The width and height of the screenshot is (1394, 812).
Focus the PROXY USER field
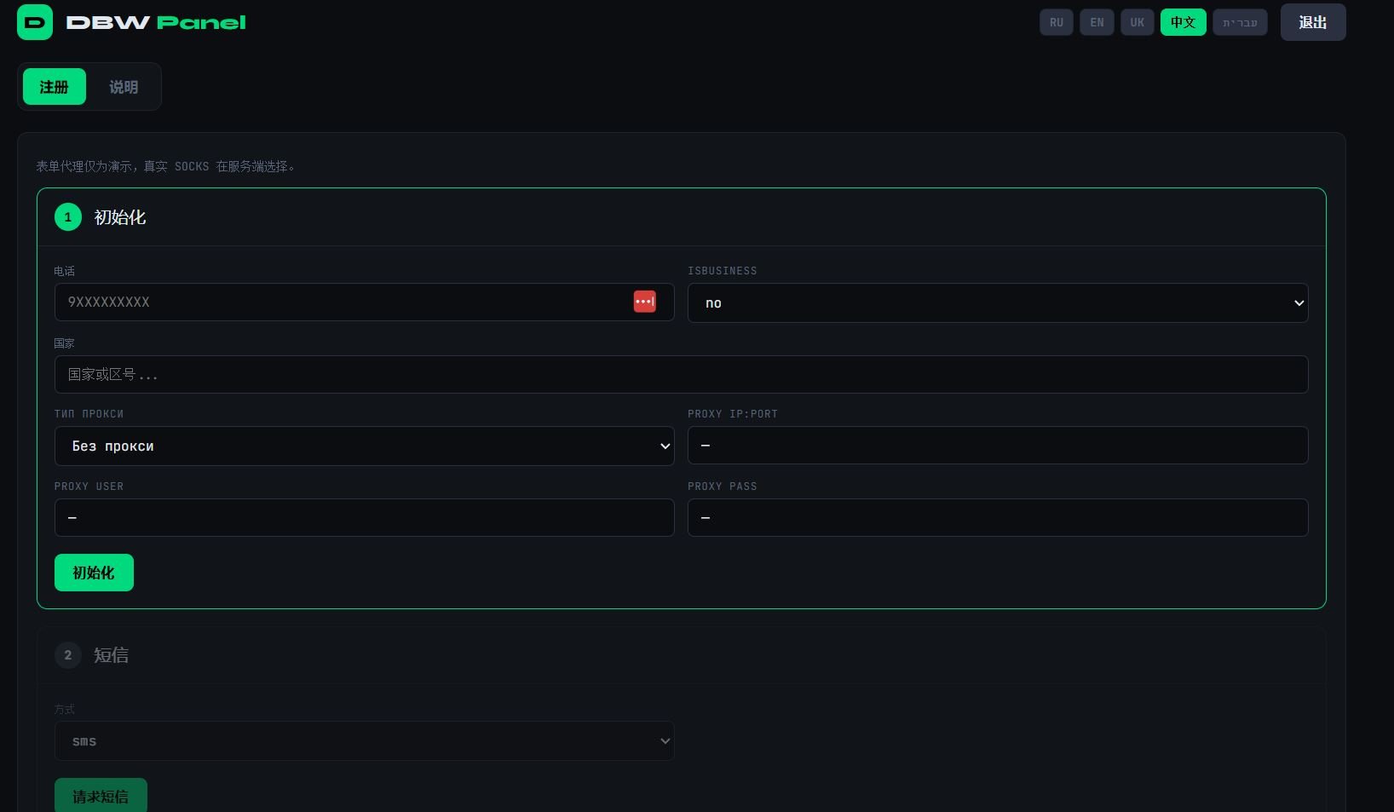click(x=365, y=517)
